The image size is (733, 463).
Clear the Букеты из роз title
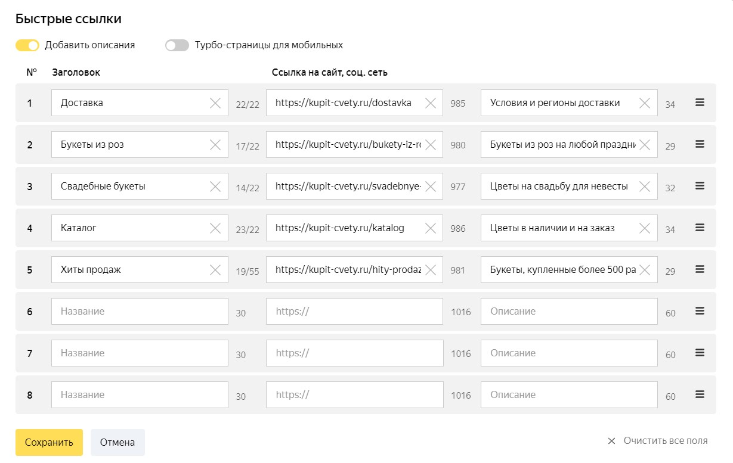tap(215, 145)
